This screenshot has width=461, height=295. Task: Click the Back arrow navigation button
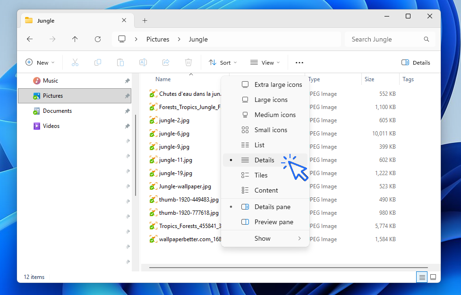pos(30,39)
